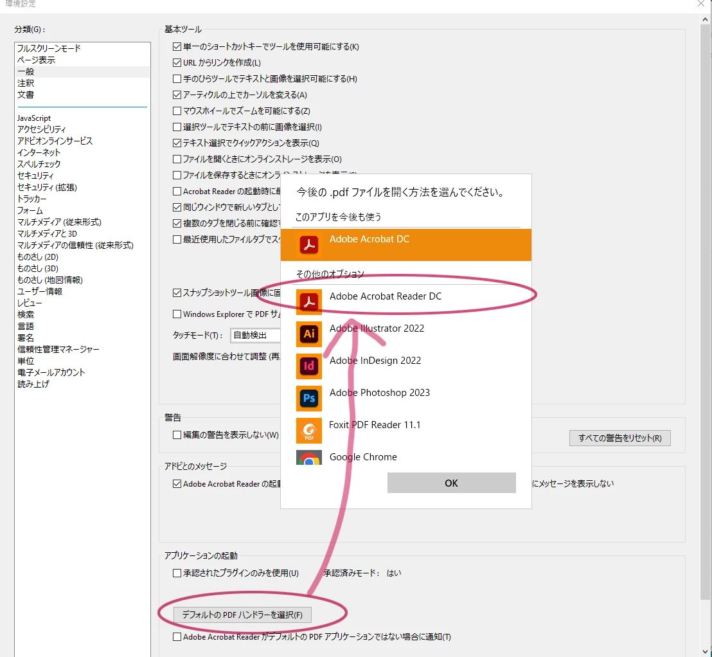Click scrollbar up arrow at top right
Image resolution: width=712 pixels, height=657 pixels.
[x=705, y=19]
